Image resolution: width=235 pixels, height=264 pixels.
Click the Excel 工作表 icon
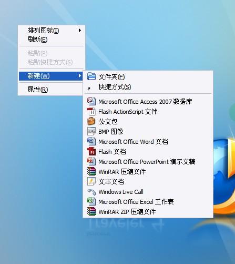coord(91,201)
